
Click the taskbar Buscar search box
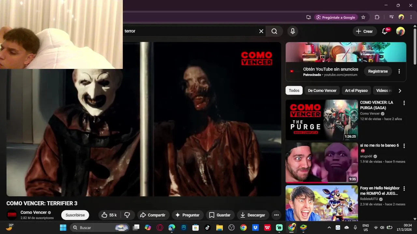[x=99, y=227]
